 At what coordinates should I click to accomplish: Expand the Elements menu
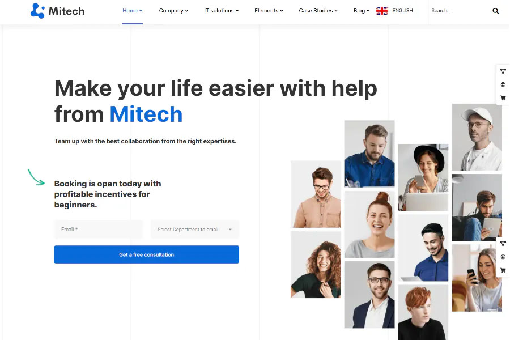click(269, 11)
